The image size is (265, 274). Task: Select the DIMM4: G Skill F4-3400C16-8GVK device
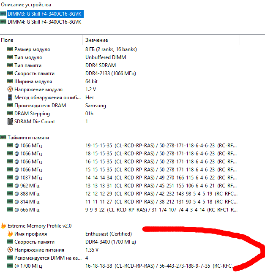[45, 22]
